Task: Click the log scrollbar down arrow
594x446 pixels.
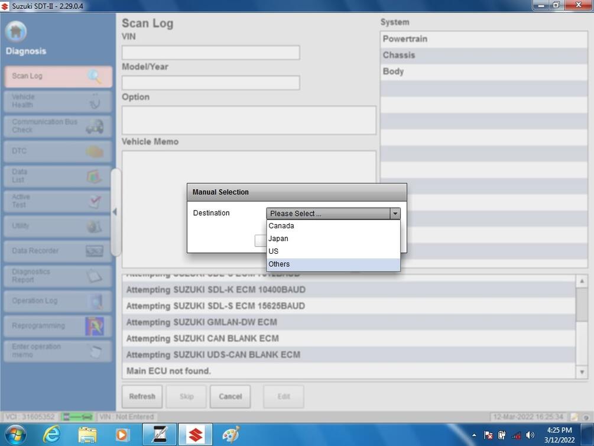Action: (582, 372)
